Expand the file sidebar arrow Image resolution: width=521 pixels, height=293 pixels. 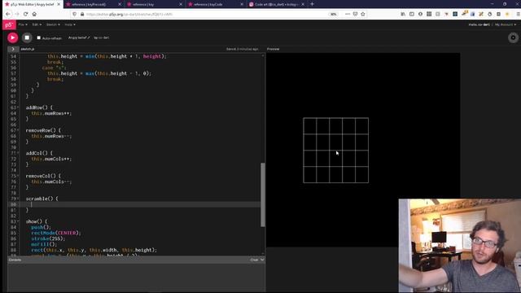point(13,49)
